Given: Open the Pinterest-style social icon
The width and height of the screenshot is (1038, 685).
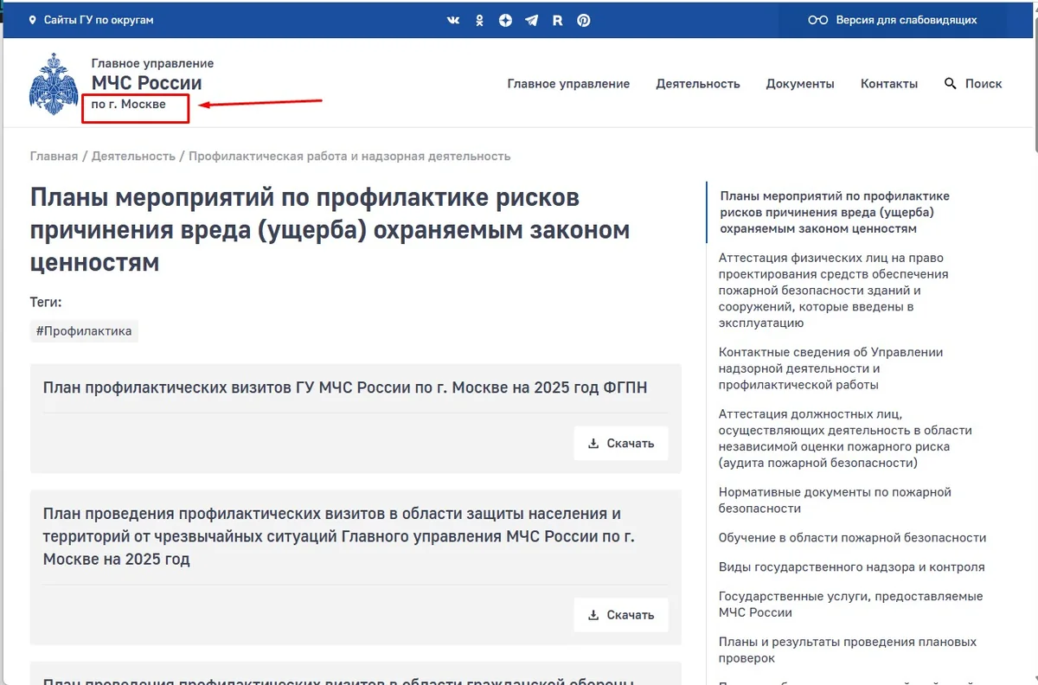Looking at the screenshot, I should pyautogui.click(x=584, y=20).
